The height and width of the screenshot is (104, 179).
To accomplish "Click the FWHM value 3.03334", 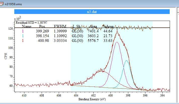I will click(60, 41).
